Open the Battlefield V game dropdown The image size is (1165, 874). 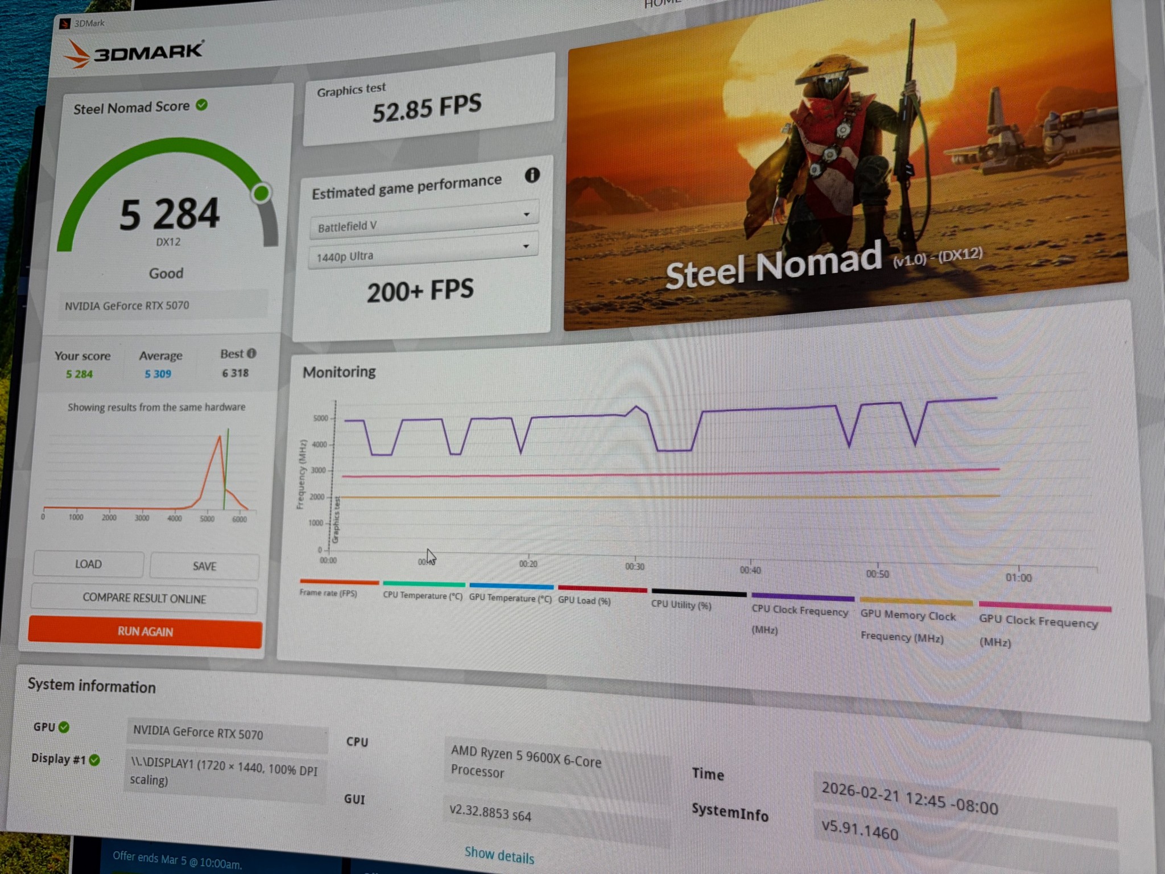(424, 221)
